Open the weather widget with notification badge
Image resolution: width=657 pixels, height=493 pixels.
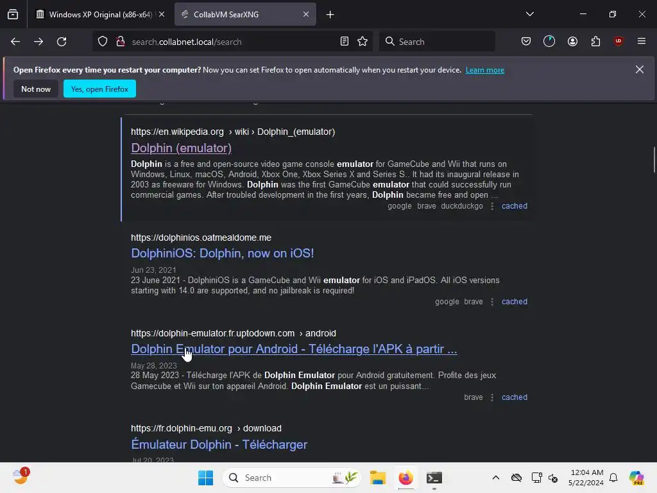[x=21, y=476]
